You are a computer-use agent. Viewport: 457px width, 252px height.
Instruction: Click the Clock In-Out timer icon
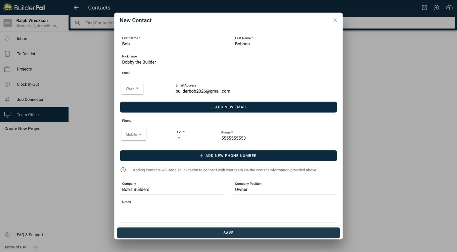click(x=7, y=84)
